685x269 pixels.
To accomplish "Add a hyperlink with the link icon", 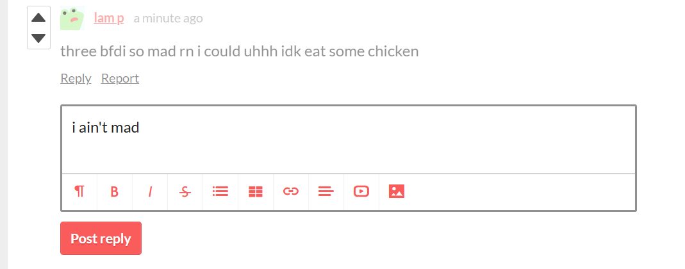I will tap(291, 192).
